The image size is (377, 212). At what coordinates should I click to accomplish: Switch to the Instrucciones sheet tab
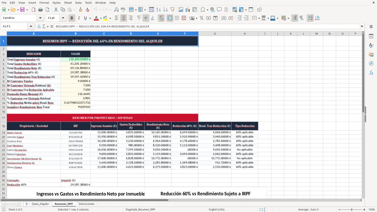pos(86,204)
